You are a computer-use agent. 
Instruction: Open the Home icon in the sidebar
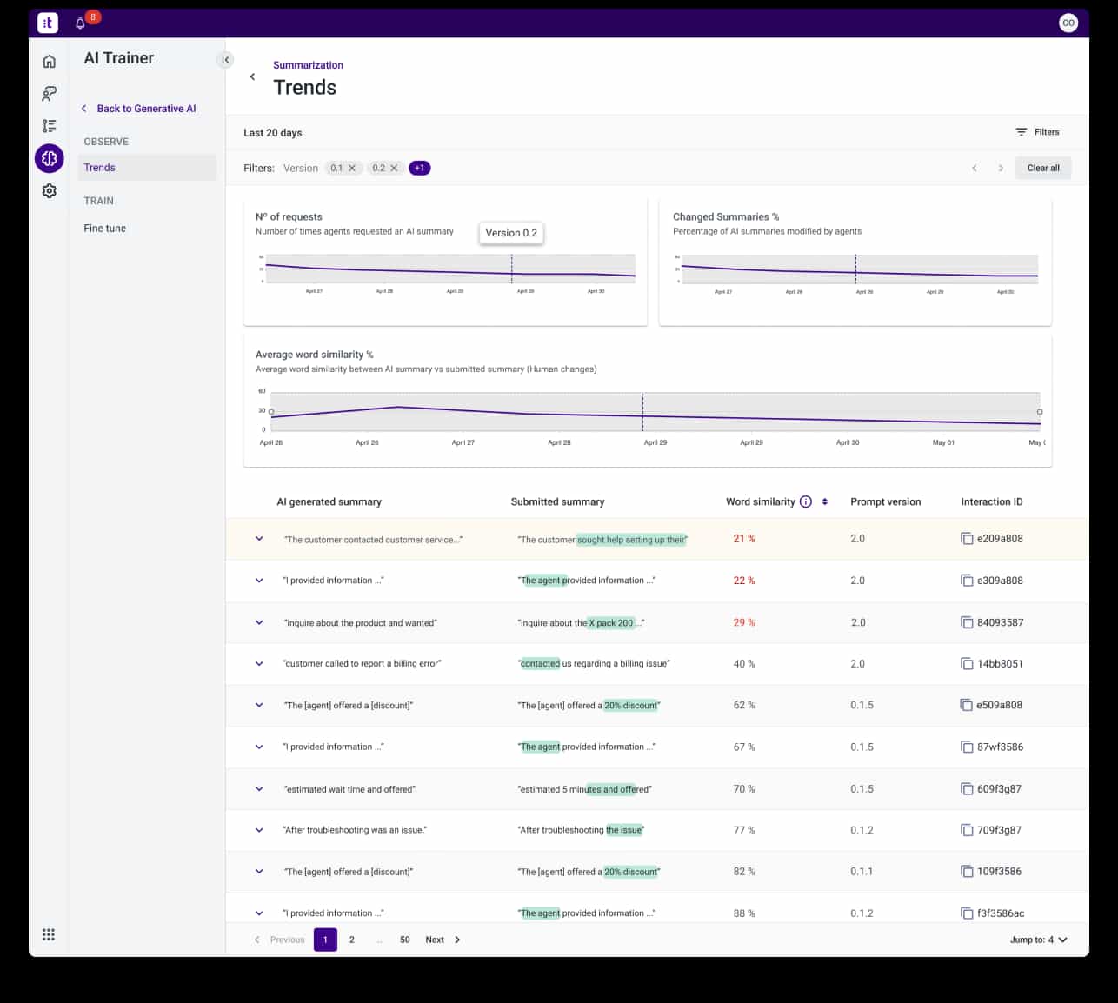point(49,62)
